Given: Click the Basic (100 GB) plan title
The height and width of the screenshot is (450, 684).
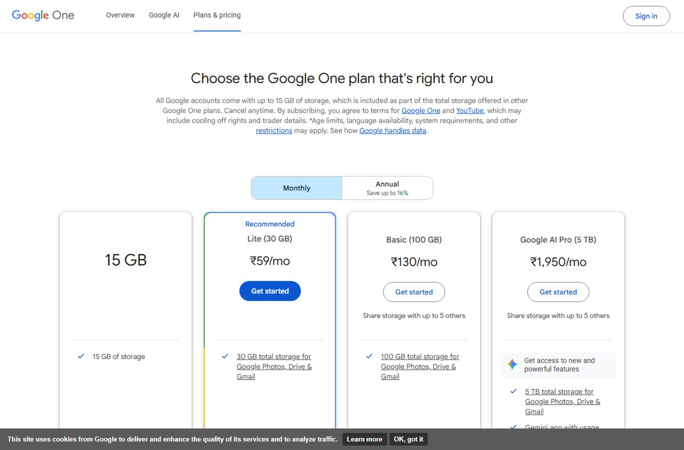Looking at the screenshot, I should [414, 240].
